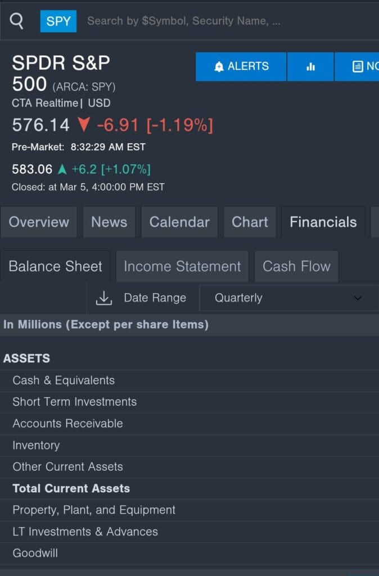Select the Overview tab
Viewport: 379px width, 576px height.
pyautogui.click(x=39, y=222)
